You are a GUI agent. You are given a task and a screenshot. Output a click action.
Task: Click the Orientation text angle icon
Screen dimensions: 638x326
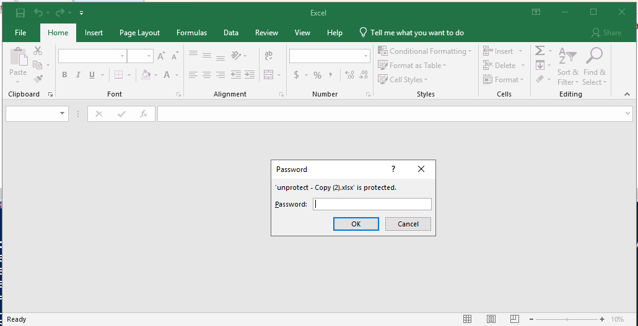click(237, 55)
